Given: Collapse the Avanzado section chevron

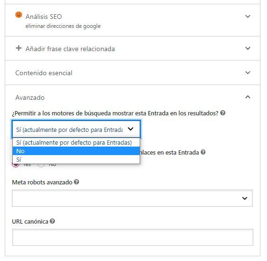Looking at the screenshot, I should pyautogui.click(x=248, y=97).
